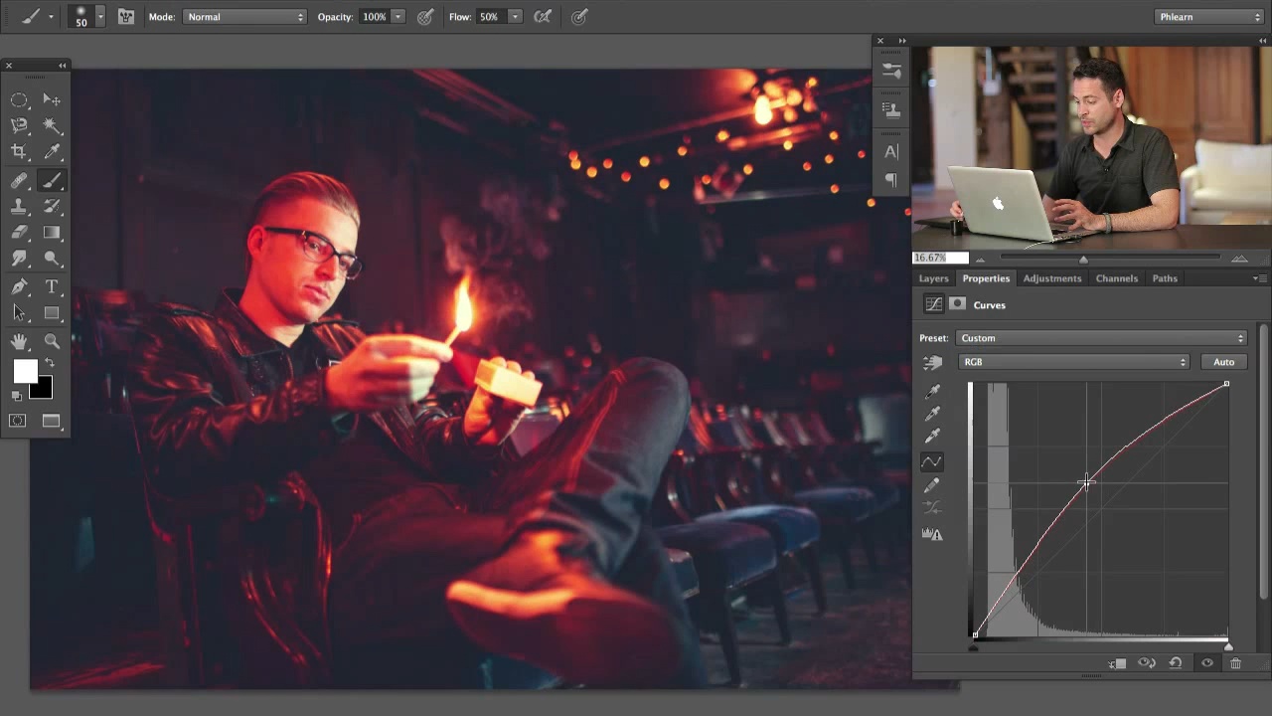Select the Clone Stamp tool
Viewport: 1272px width, 716px height.
click(19, 207)
